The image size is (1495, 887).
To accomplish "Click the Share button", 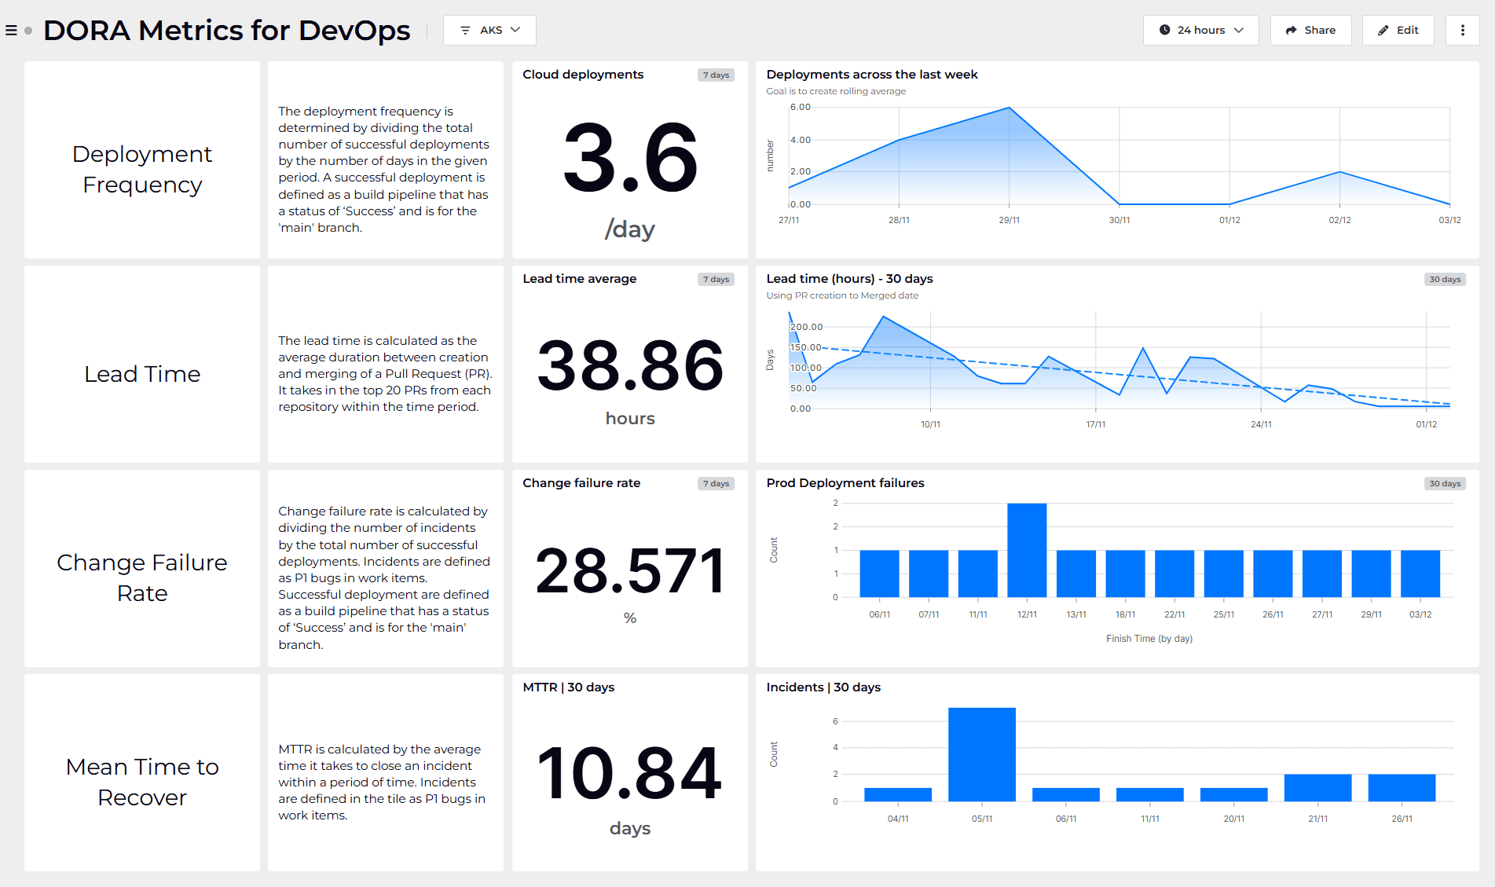I will pos(1310,30).
